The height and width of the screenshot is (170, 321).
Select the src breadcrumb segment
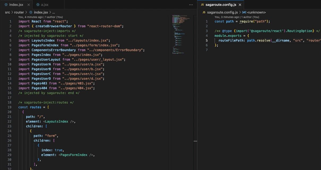pos(7,12)
